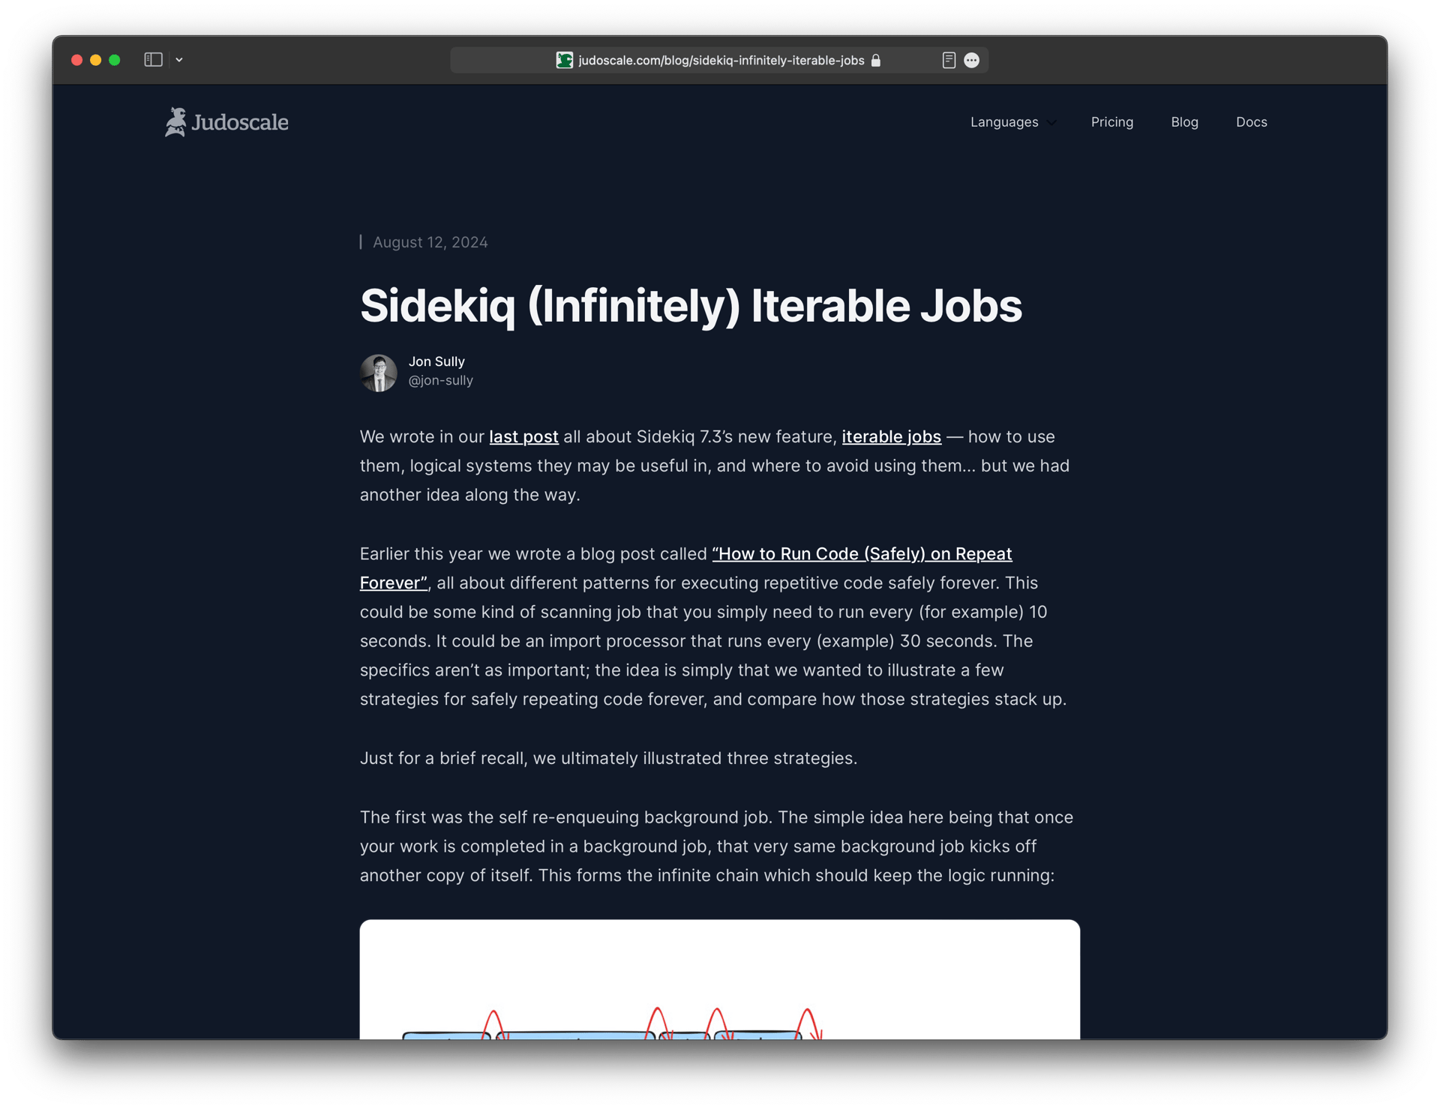Click the ellipsis more options icon
The image size is (1440, 1109).
(971, 61)
